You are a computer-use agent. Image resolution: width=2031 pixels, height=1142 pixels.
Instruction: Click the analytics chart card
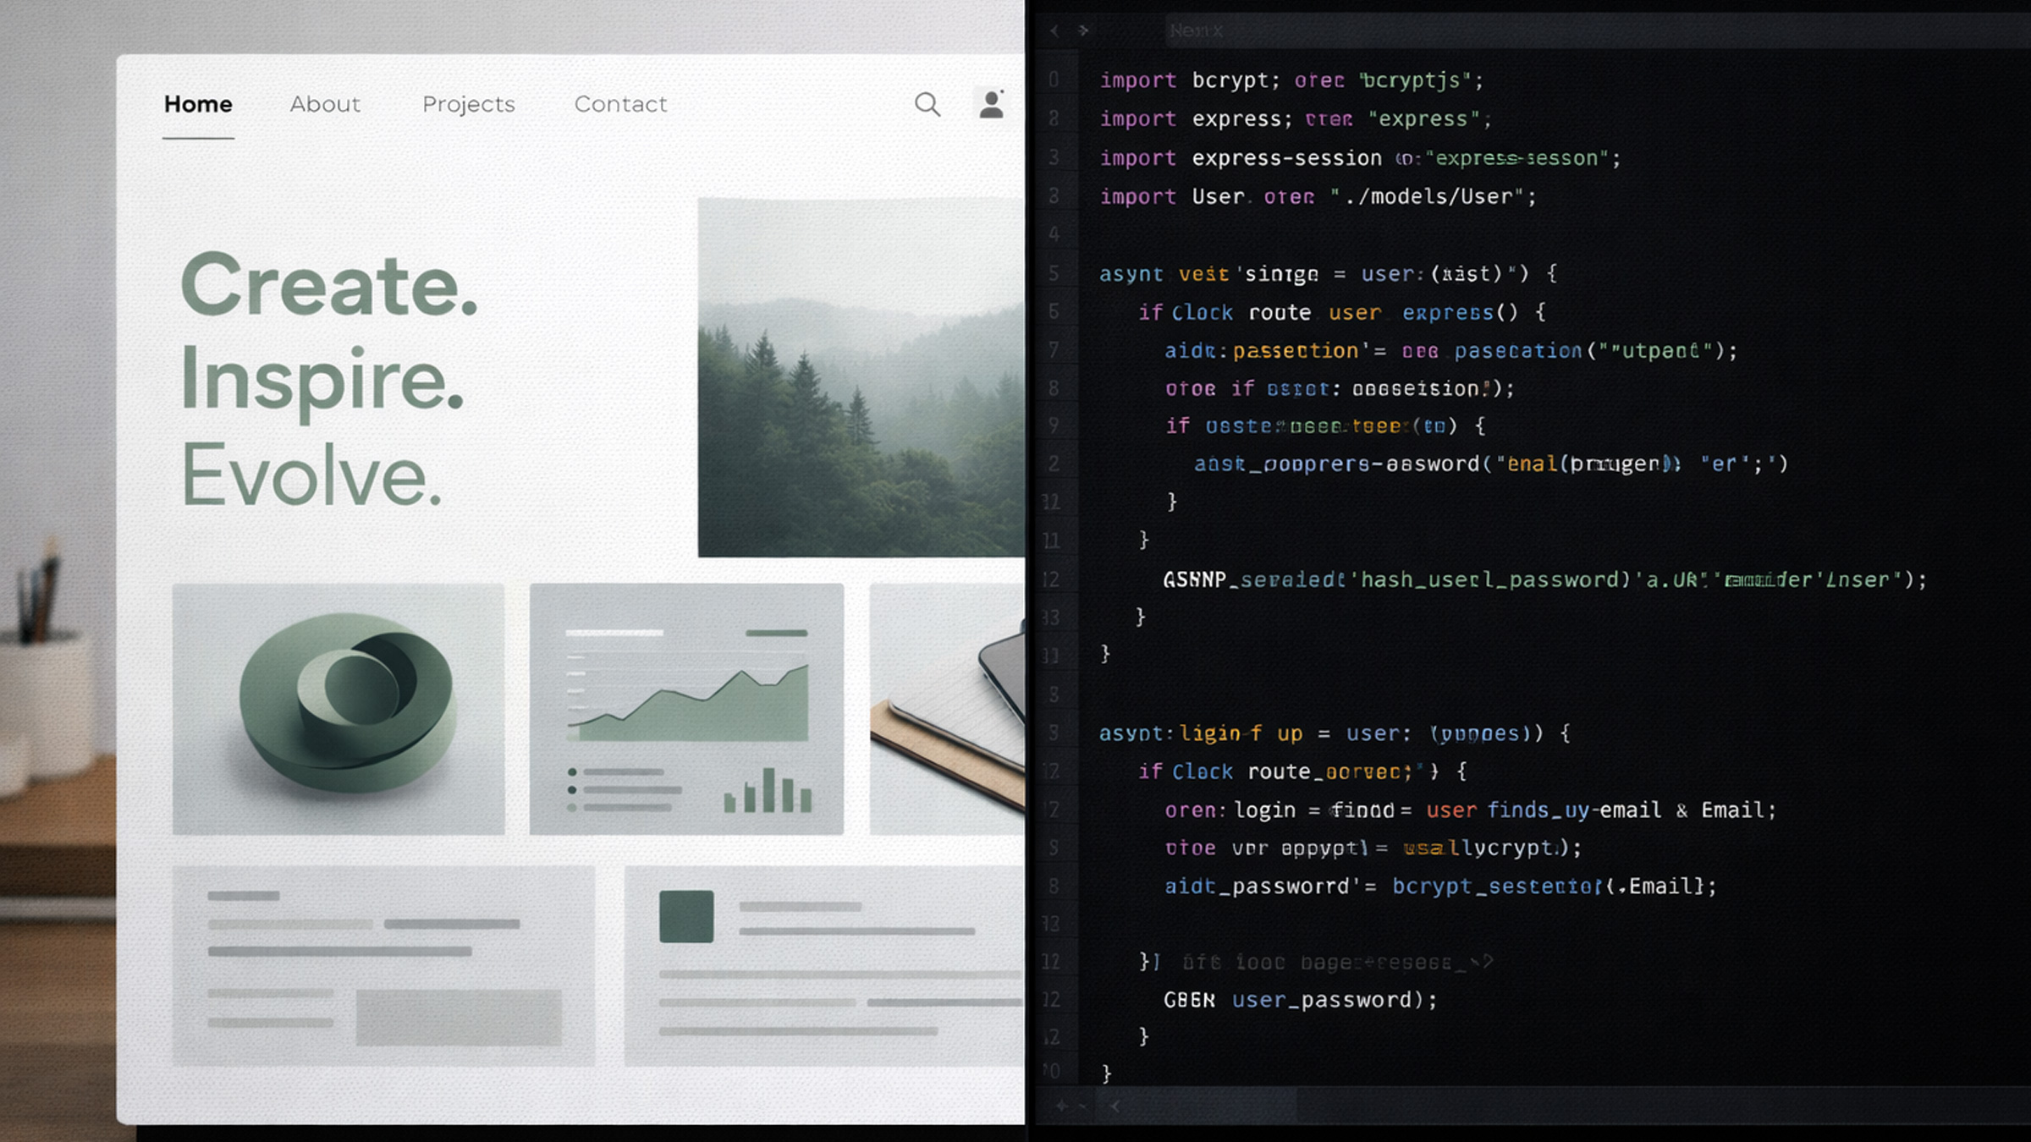(685, 711)
